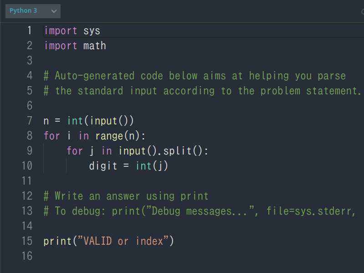Click line number 8 in the gutter
Image resolution: width=364 pixels, height=273 pixels.
coord(30,135)
